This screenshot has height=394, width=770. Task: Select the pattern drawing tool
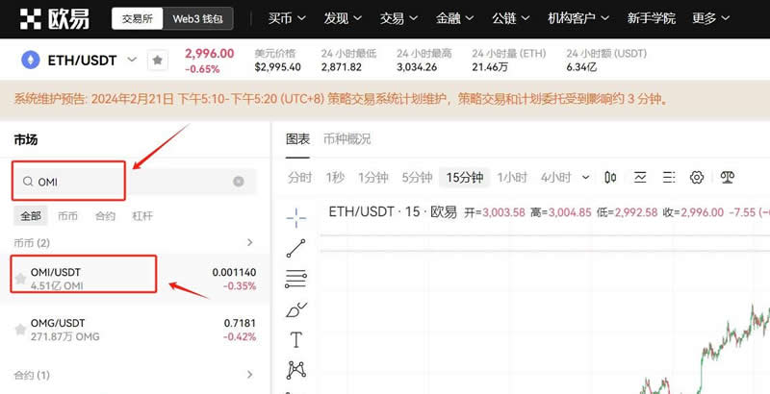[x=295, y=370]
